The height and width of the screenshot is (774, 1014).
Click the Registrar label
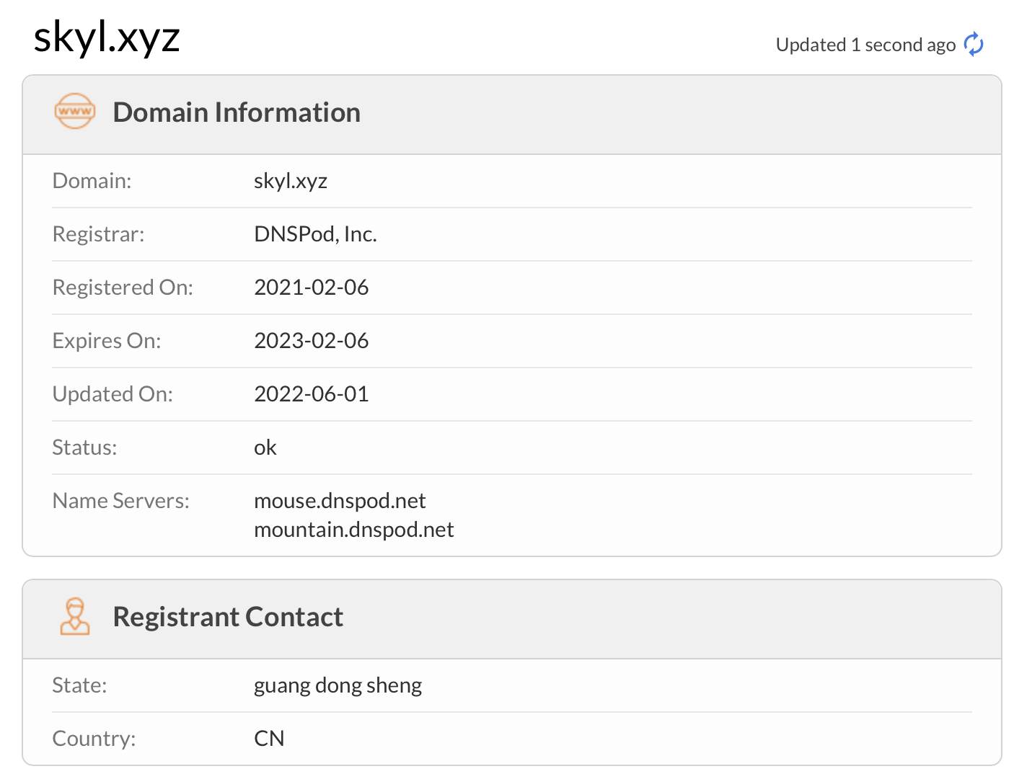[99, 234]
